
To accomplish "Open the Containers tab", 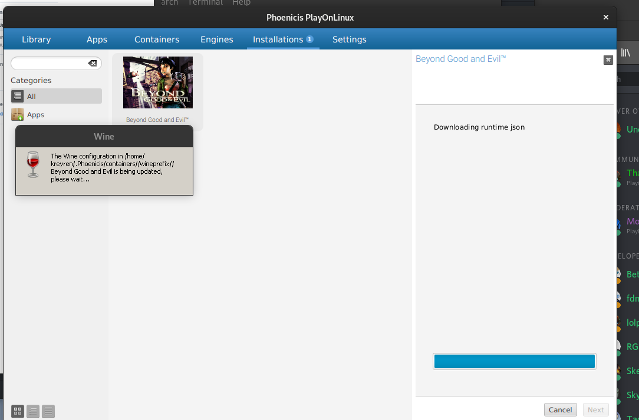I will (157, 39).
